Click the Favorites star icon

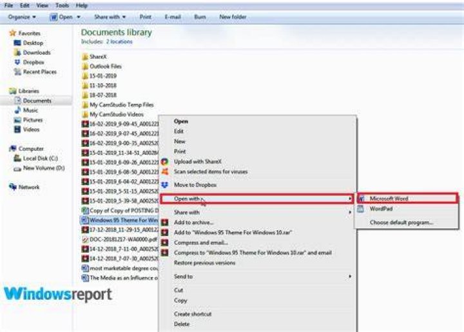(x=12, y=33)
